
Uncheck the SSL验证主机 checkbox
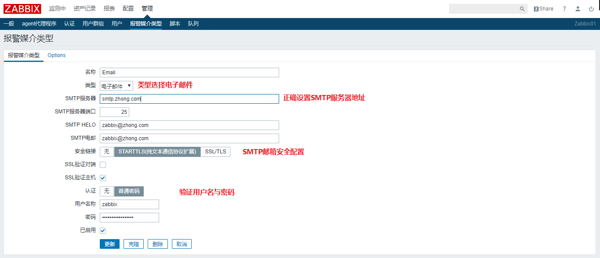point(102,178)
